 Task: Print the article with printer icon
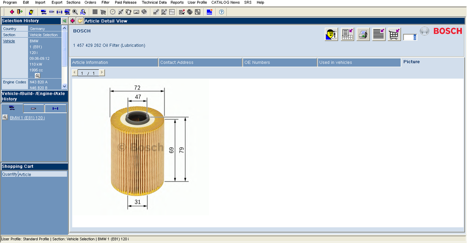(x=363, y=34)
